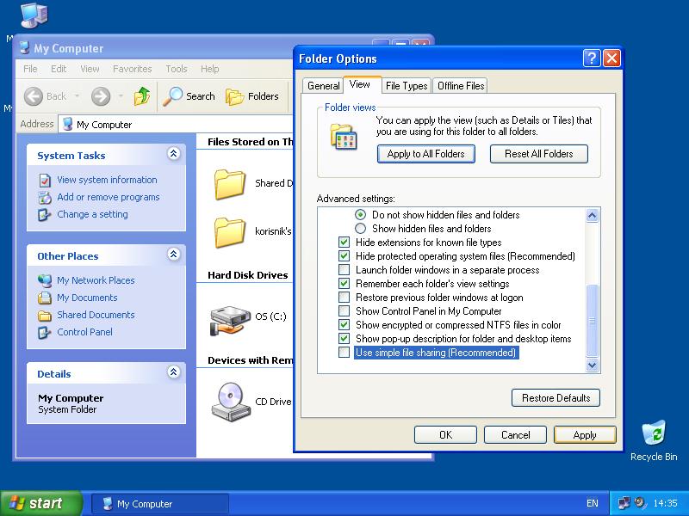Click the Apply button
The image size is (689, 516).
585,435
